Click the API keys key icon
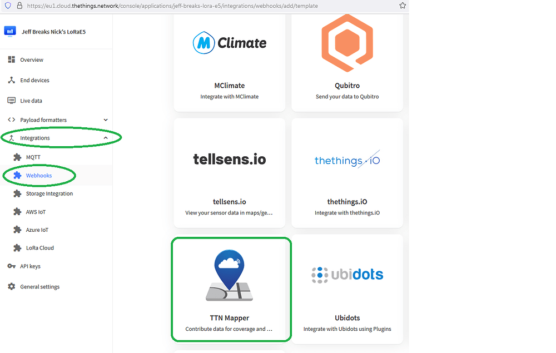The image size is (556, 353). pos(11,266)
